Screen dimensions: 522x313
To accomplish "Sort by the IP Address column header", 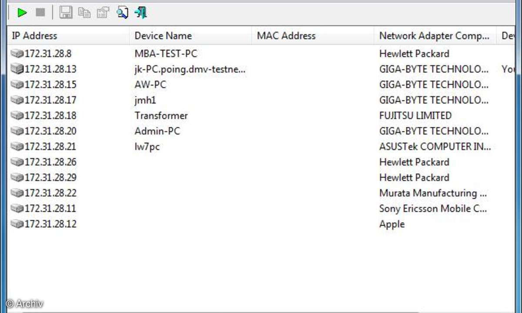I will point(68,36).
